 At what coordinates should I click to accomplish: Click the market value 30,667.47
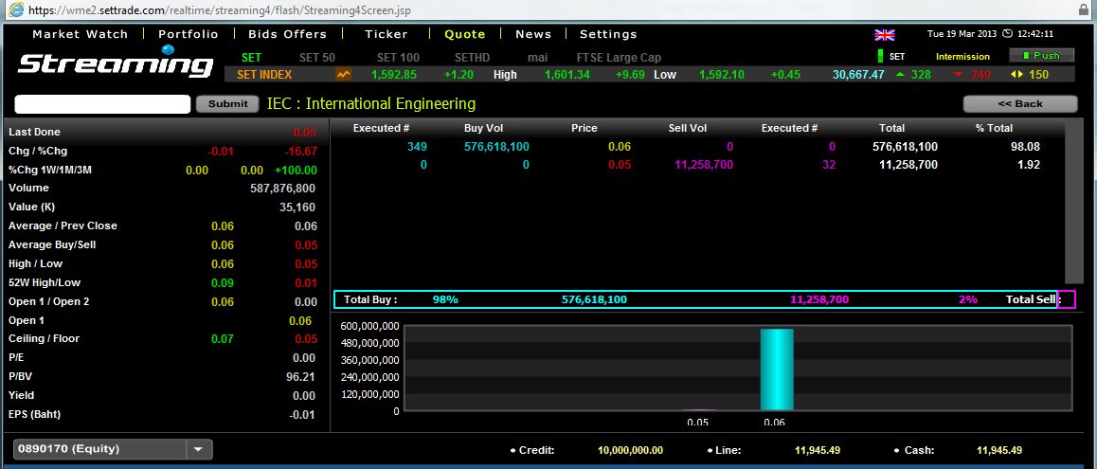click(858, 74)
